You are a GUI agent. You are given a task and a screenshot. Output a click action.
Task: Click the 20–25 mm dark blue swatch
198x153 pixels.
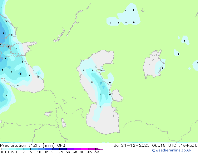coord(56,149)
